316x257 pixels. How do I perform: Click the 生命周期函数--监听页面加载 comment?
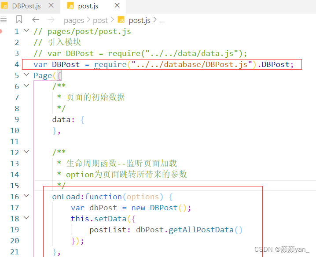coord(121,164)
